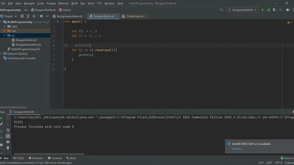Collapse the src folder
294x165 pixels.
(5, 35)
